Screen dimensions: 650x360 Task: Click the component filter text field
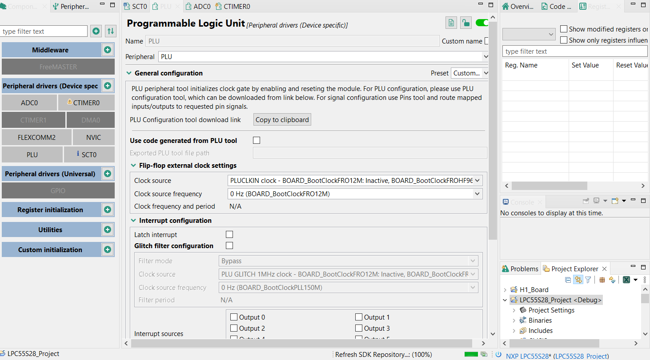point(44,32)
